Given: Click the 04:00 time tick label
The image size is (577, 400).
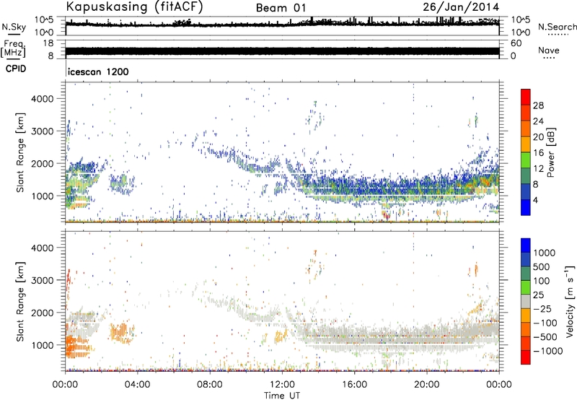Looking at the screenshot, I should click(x=137, y=385).
